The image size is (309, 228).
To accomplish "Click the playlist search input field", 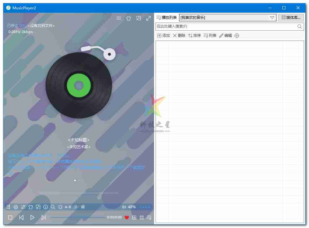I will [x=226, y=27].
